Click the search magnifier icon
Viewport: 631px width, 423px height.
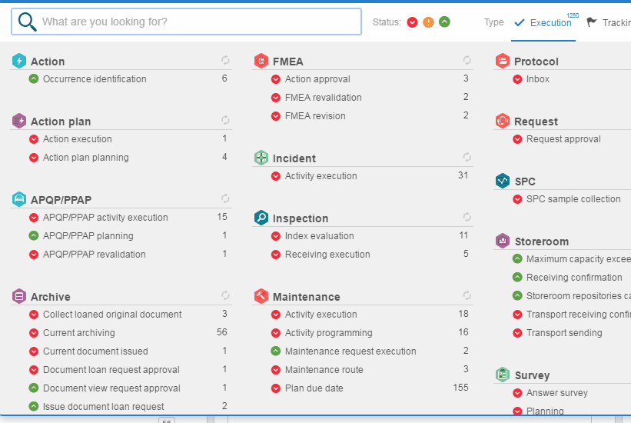click(28, 22)
